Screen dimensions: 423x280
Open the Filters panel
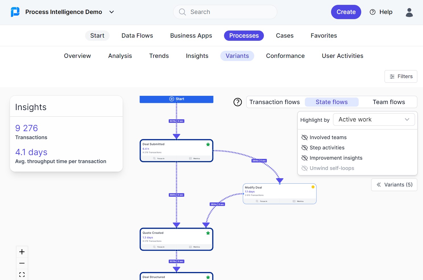[x=401, y=76]
